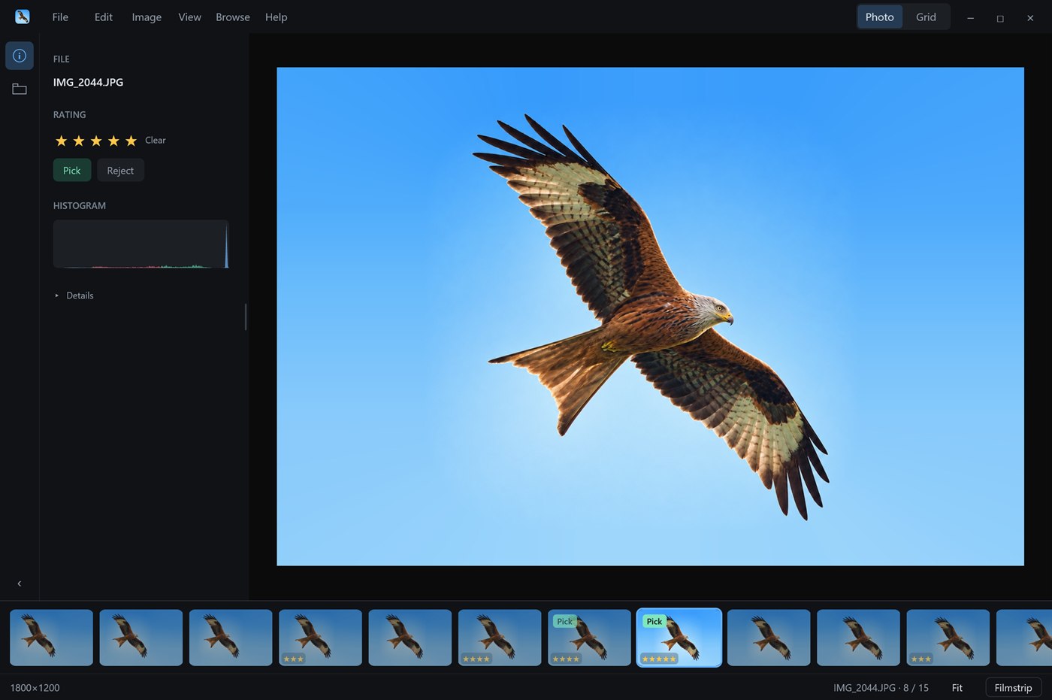Click the fifth rating star
The height and width of the screenshot is (700, 1052).
(131, 141)
